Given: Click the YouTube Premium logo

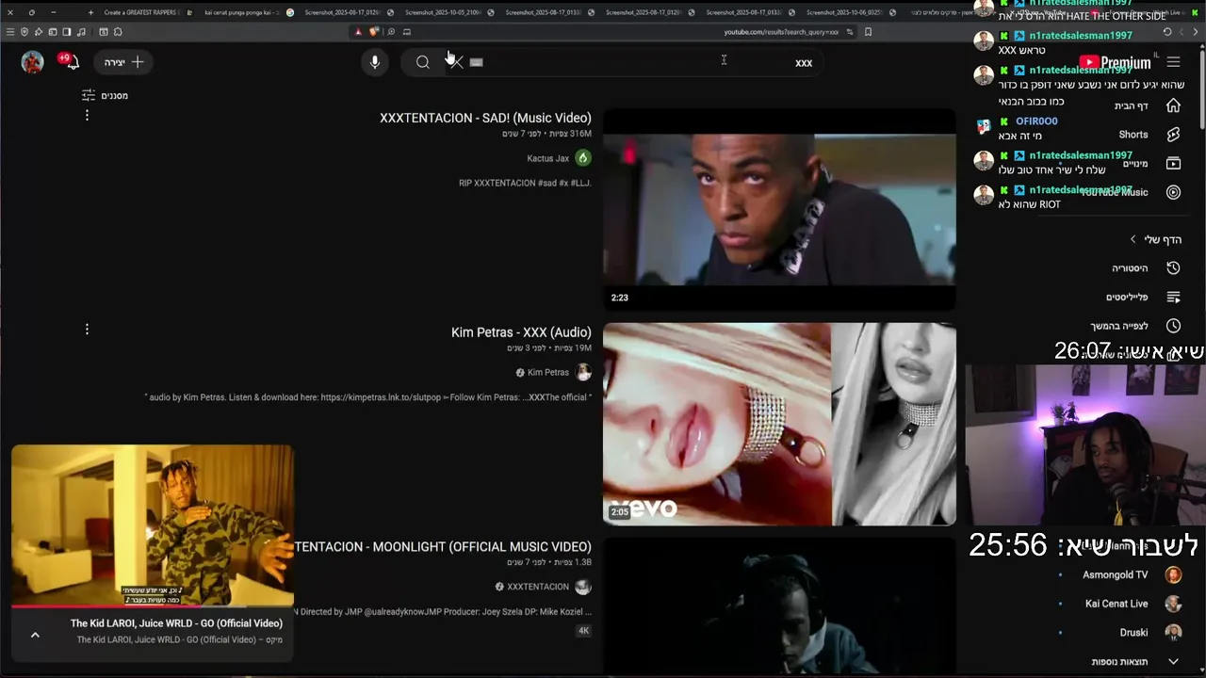Looking at the screenshot, I should coord(1116,63).
